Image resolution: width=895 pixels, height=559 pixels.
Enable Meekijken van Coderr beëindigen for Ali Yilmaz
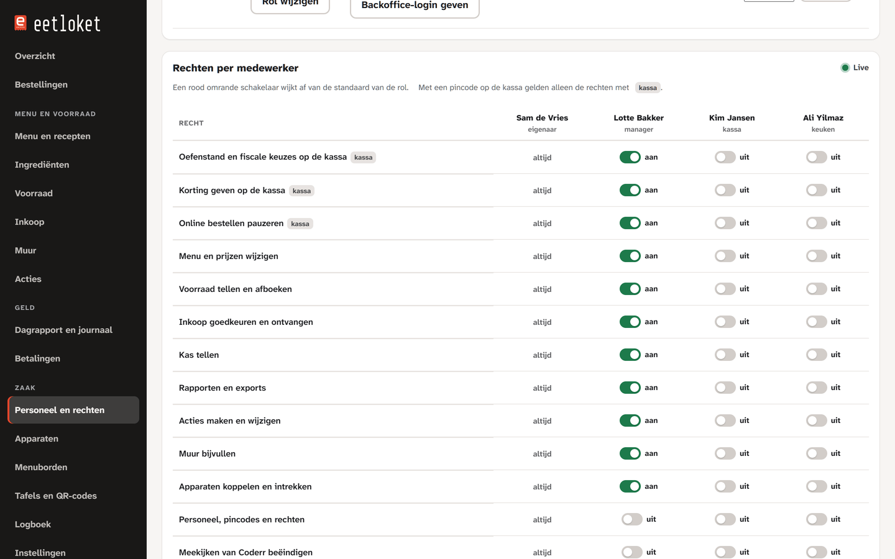[816, 552]
